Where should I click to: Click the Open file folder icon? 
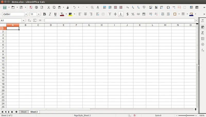pyautogui.click(x=13, y=7)
